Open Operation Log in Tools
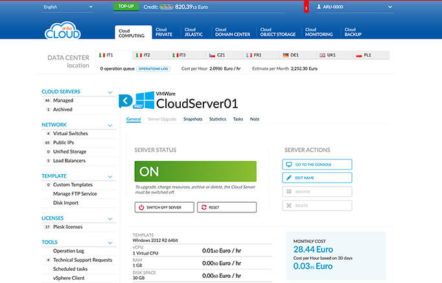This screenshot has width=442, height=283. pyautogui.click(x=69, y=251)
